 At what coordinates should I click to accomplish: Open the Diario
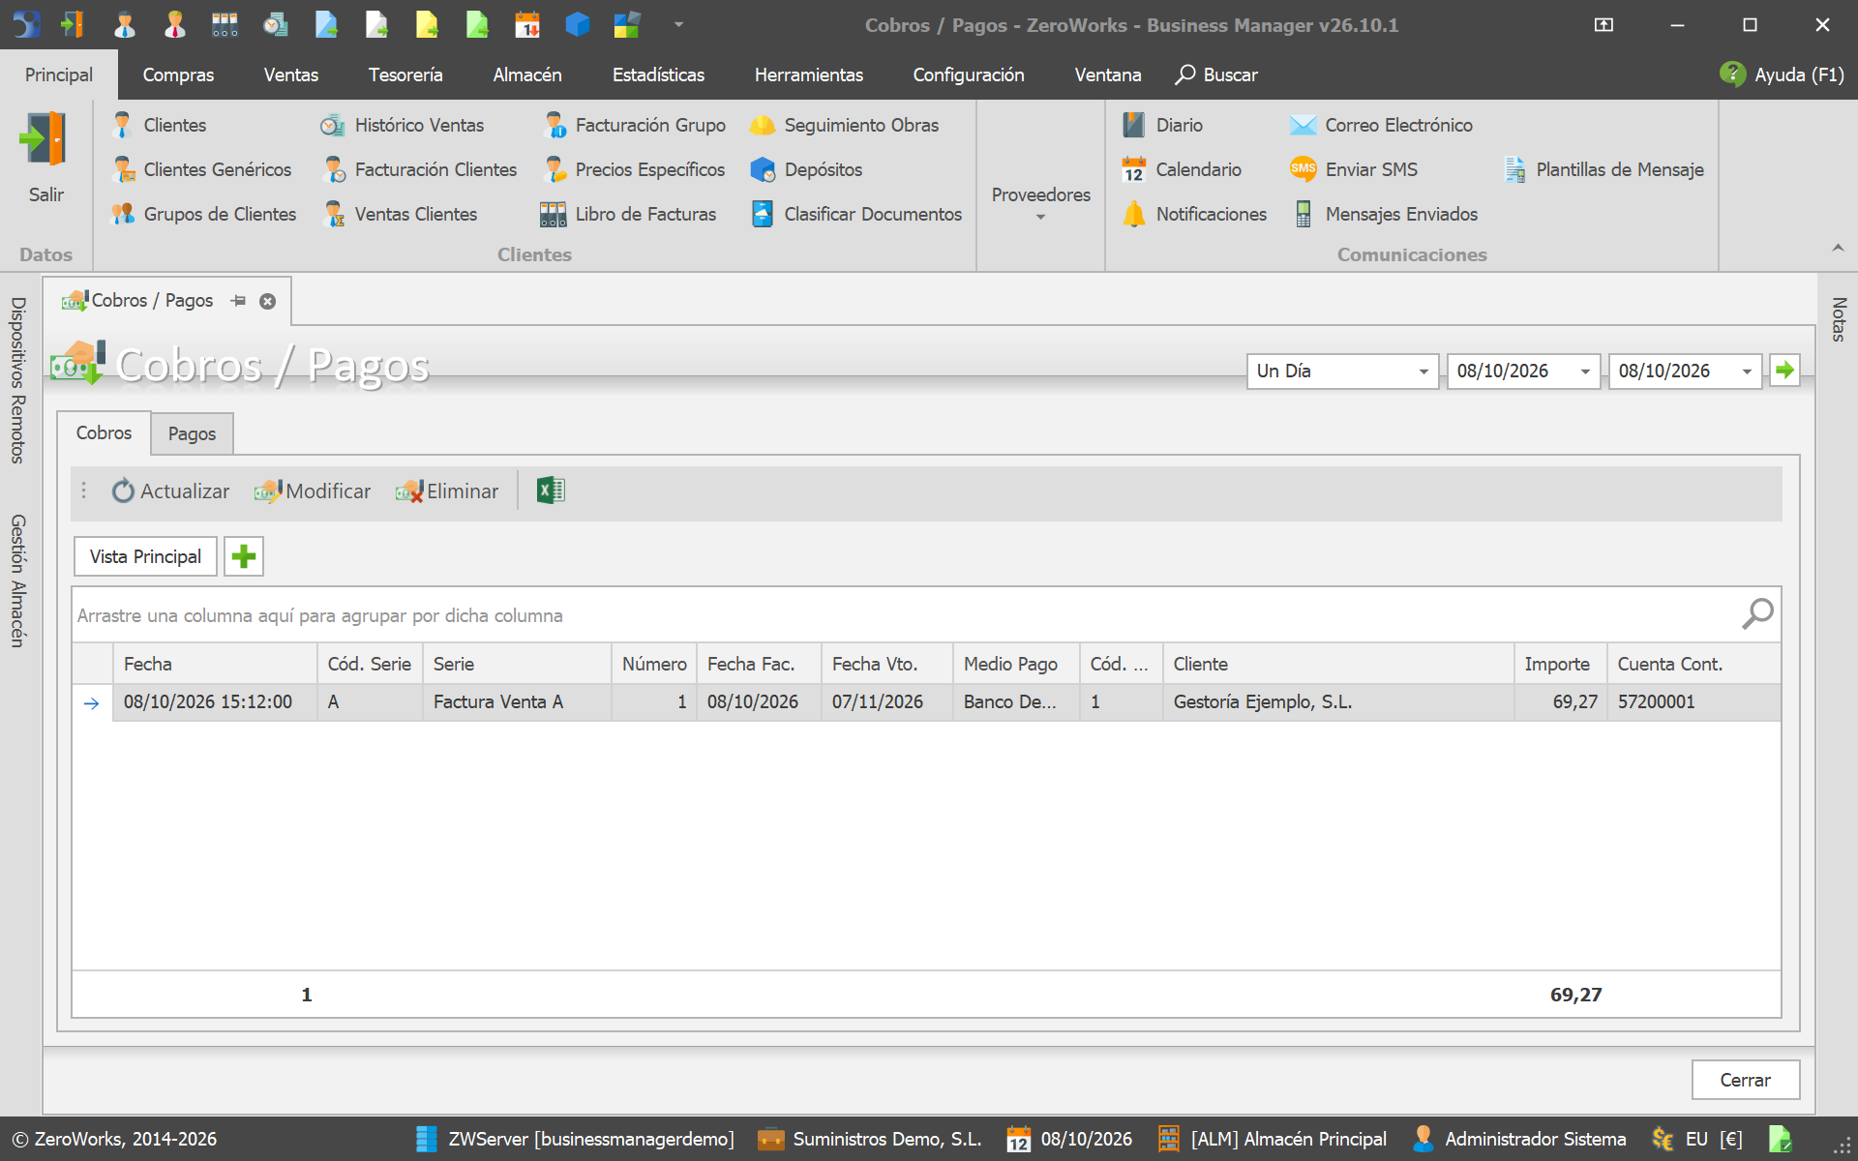(1163, 125)
